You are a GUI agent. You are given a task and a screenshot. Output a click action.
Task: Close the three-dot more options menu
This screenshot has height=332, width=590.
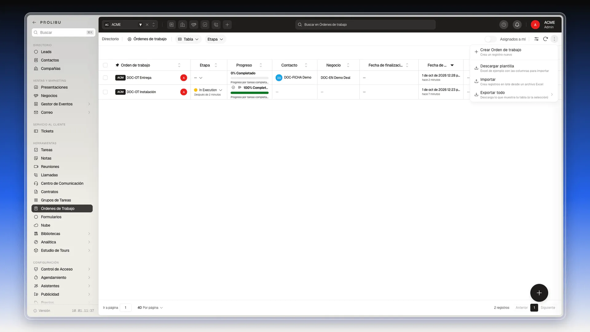tap(554, 39)
